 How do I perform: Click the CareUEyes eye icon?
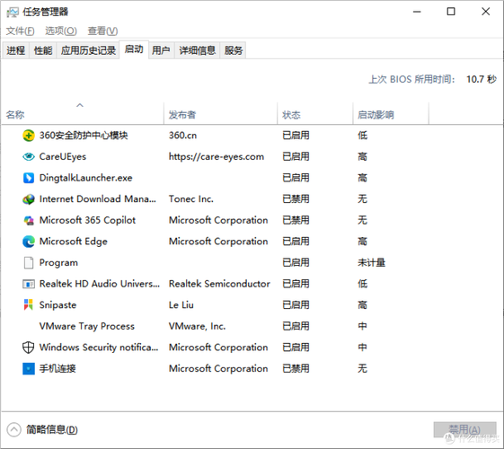(x=28, y=156)
